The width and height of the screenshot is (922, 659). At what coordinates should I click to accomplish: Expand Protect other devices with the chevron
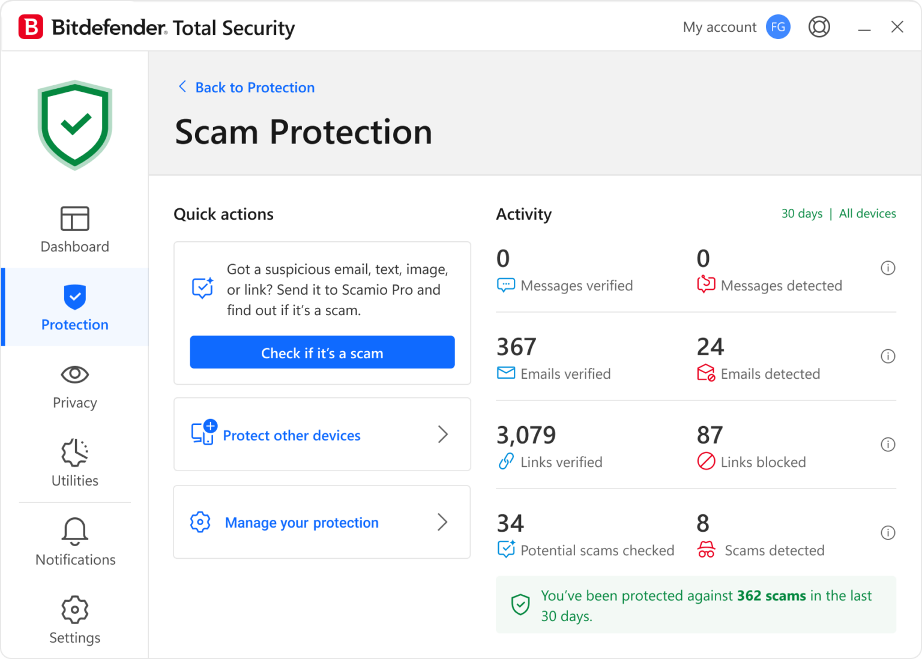tap(442, 435)
